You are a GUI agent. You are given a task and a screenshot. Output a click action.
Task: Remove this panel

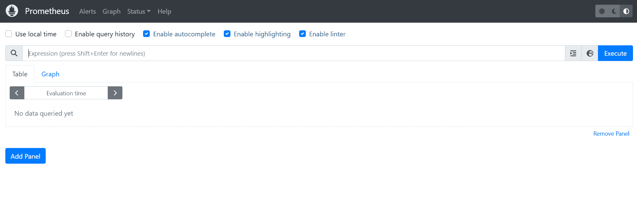point(611,133)
